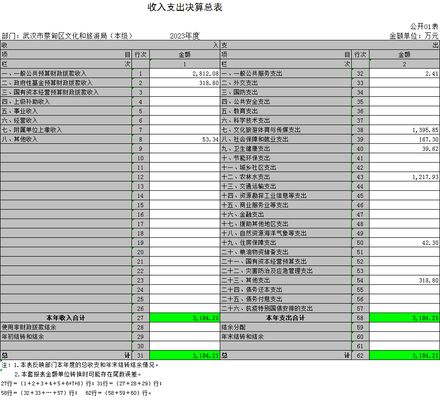Select 文化旅游体育与传媒支出 cell
This screenshot has width=440, height=407.
286,130
